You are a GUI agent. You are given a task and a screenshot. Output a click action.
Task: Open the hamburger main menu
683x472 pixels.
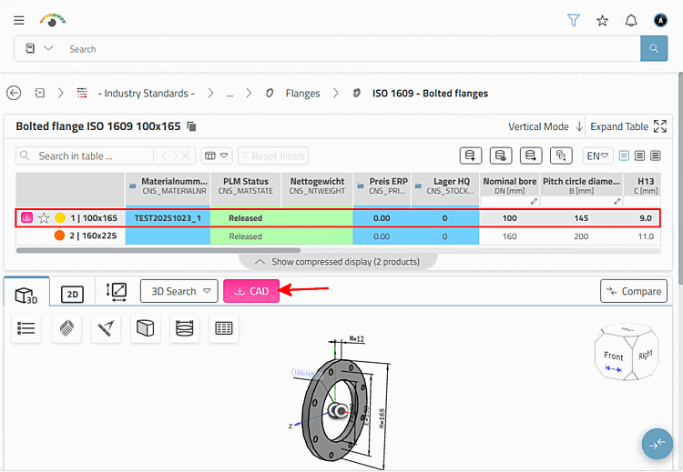click(x=19, y=20)
